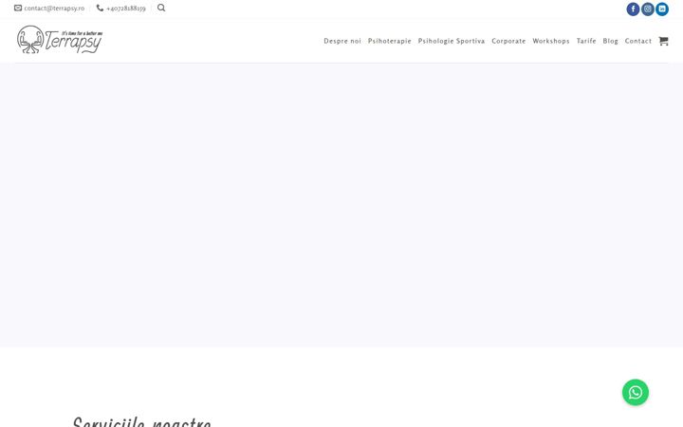The height and width of the screenshot is (427, 683).
Task: Open the Corporate menu item
Action: tap(508, 41)
